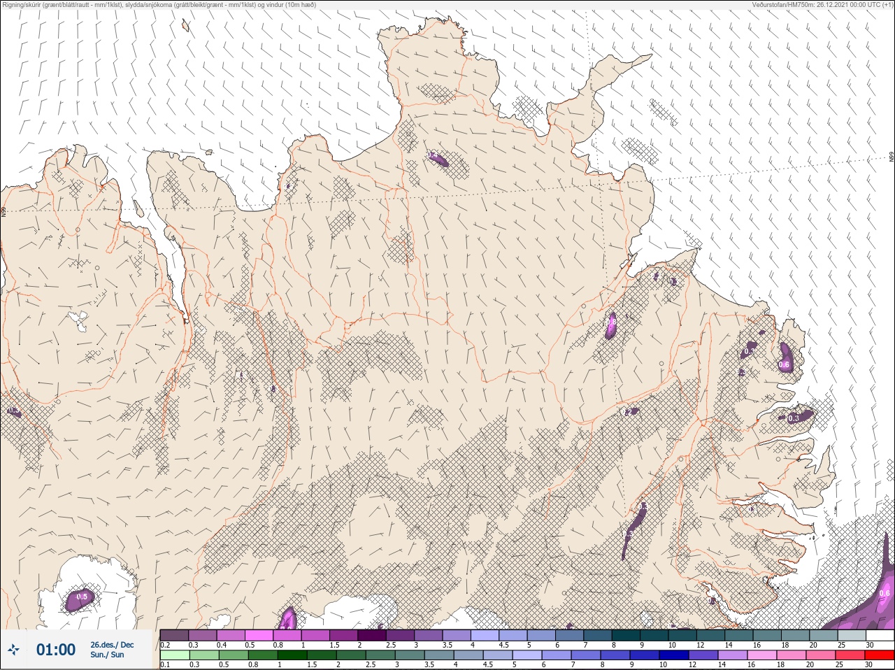The height and width of the screenshot is (670, 895).
Task: Click the N99 label on right edge
Action: [892, 157]
